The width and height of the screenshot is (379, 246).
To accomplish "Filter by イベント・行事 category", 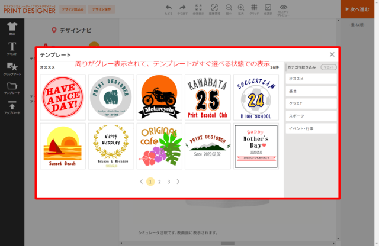I will tap(311, 128).
